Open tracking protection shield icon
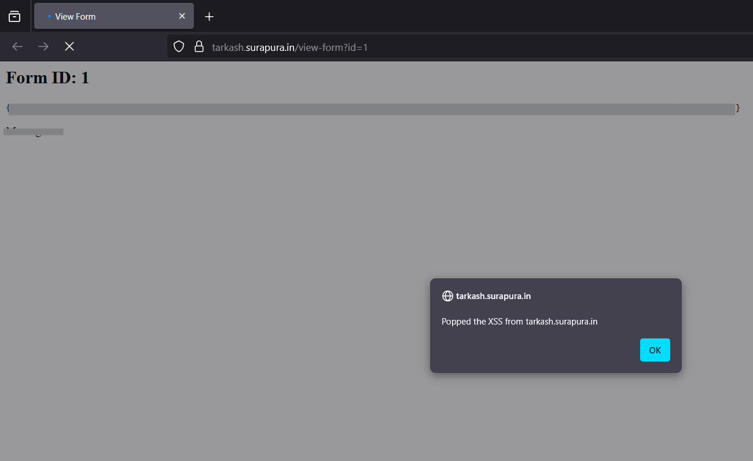 pos(179,46)
